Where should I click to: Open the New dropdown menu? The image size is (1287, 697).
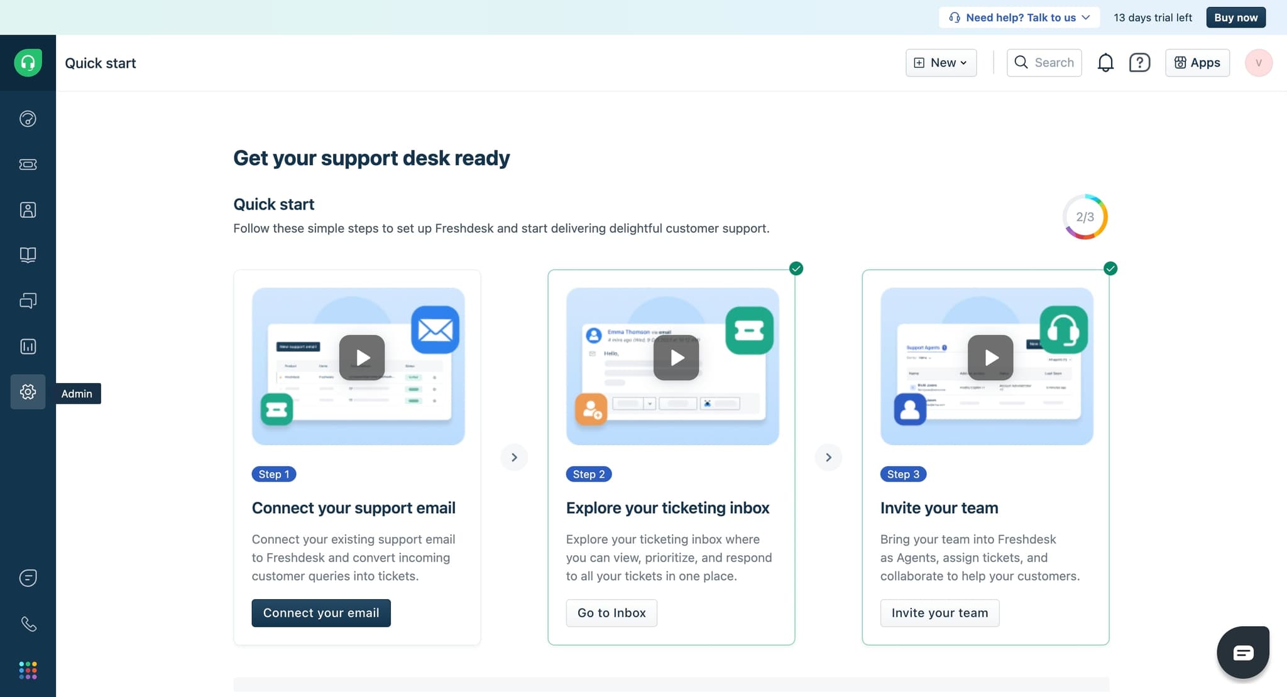941,62
